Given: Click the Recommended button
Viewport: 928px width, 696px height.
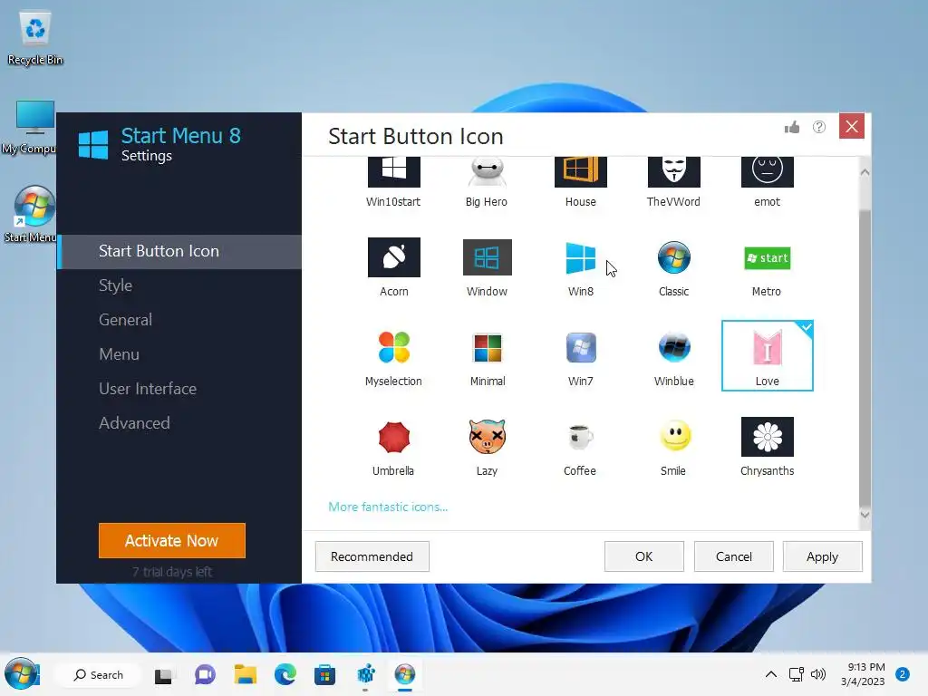Looking at the screenshot, I should pos(372,556).
